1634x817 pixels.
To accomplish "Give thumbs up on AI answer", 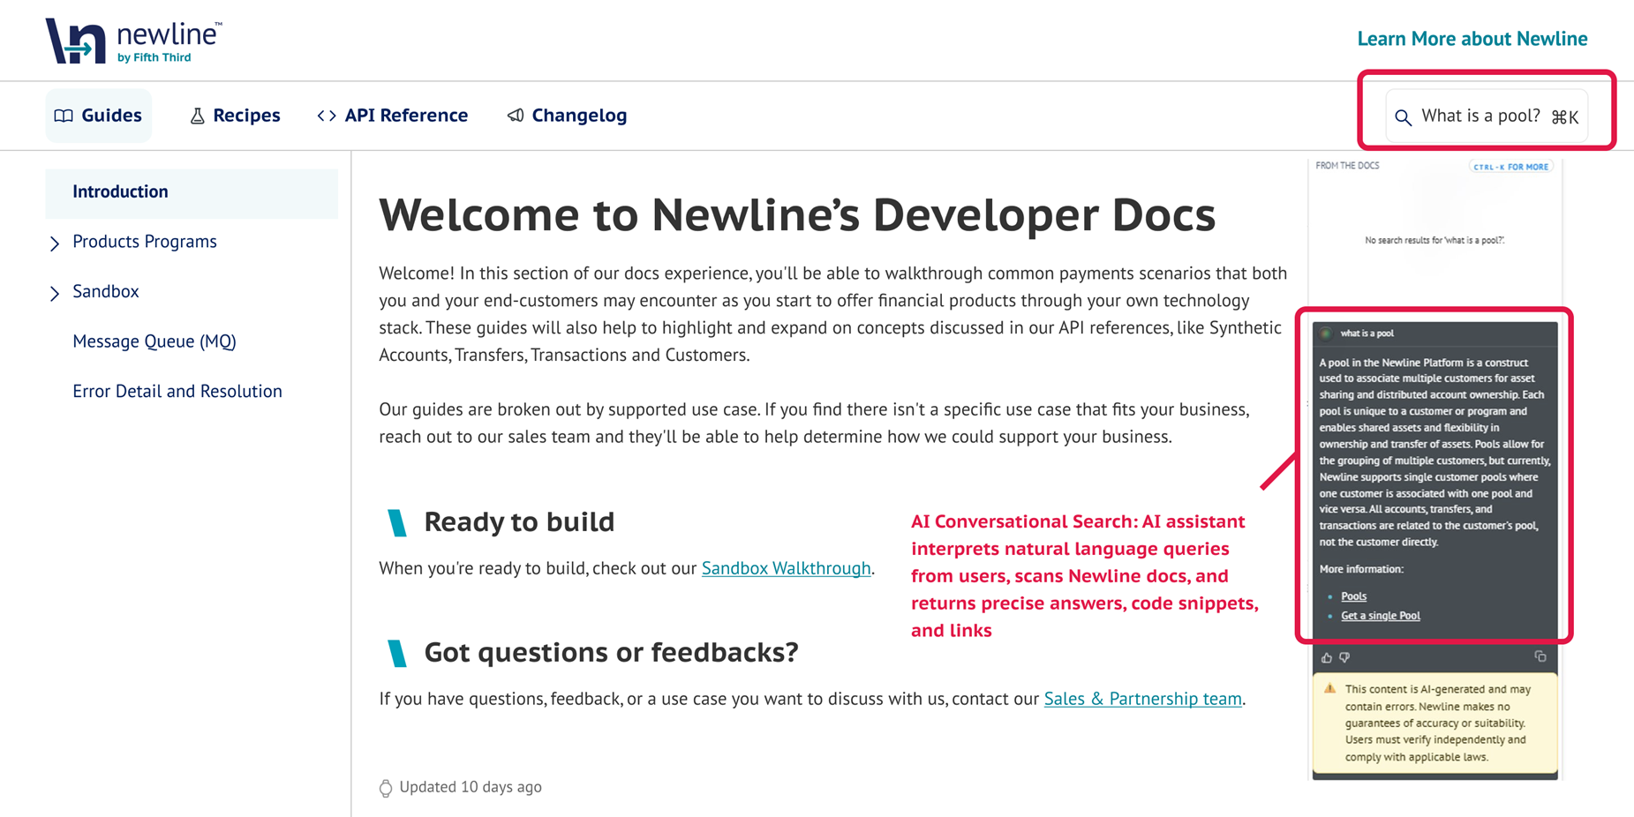I will (1326, 657).
